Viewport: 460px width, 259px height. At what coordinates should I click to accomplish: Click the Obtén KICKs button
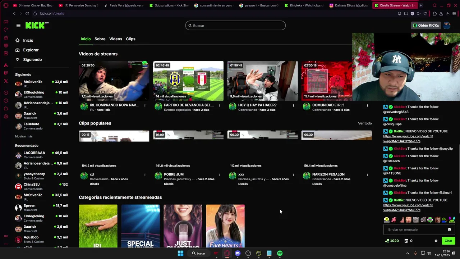[426, 26]
